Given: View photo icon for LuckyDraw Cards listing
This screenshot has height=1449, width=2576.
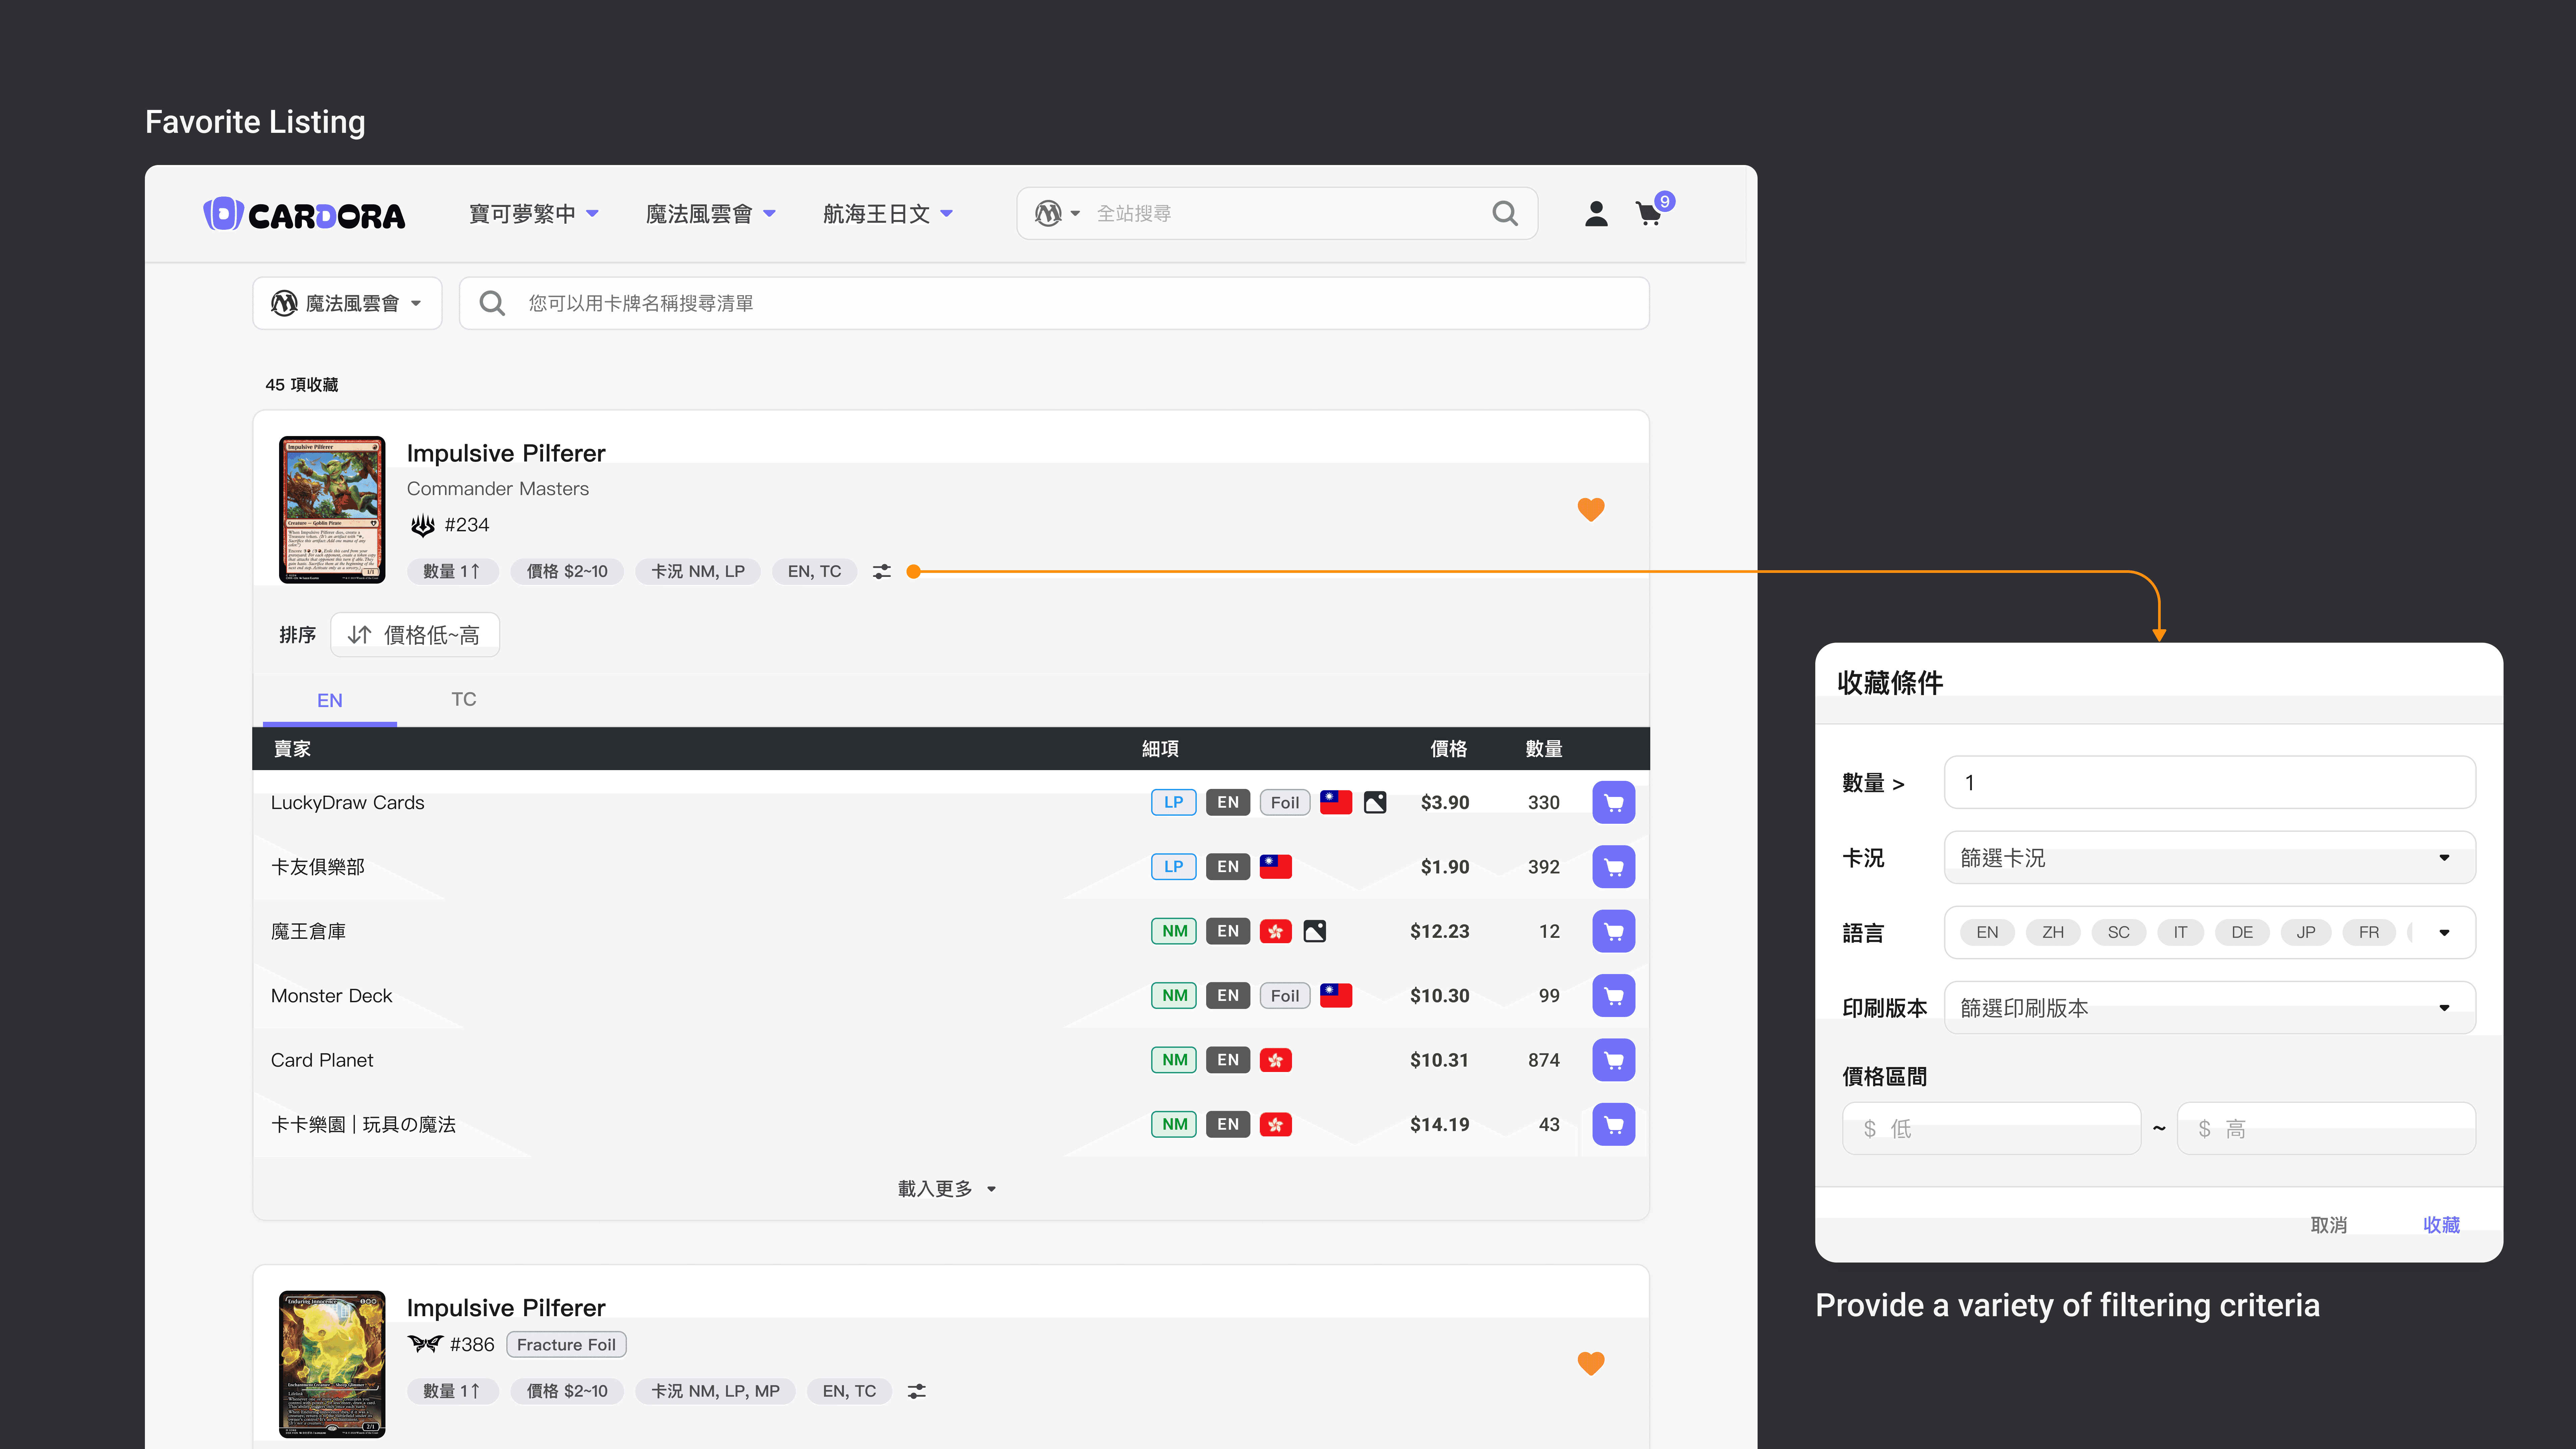Looking at the screenshot, I should pos(1375,802).
